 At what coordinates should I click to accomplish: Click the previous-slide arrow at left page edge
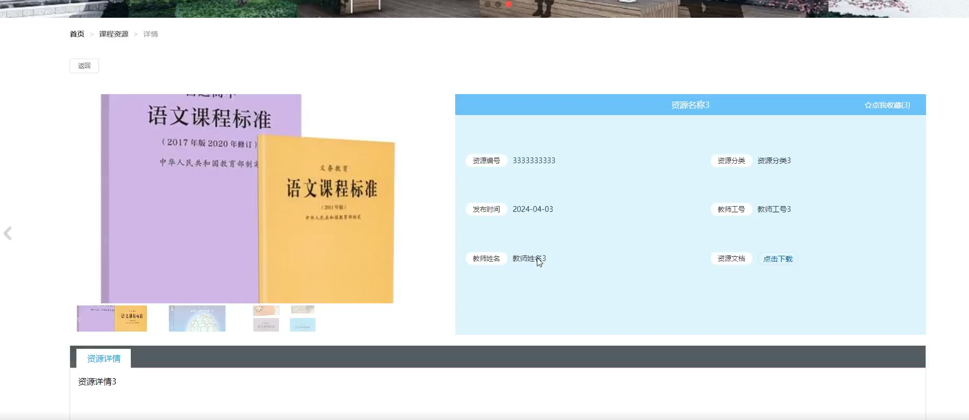[x=8, y=233]
